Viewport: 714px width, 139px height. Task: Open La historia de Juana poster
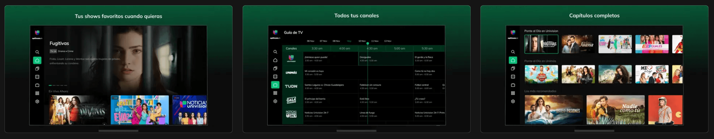coord(578,44)
